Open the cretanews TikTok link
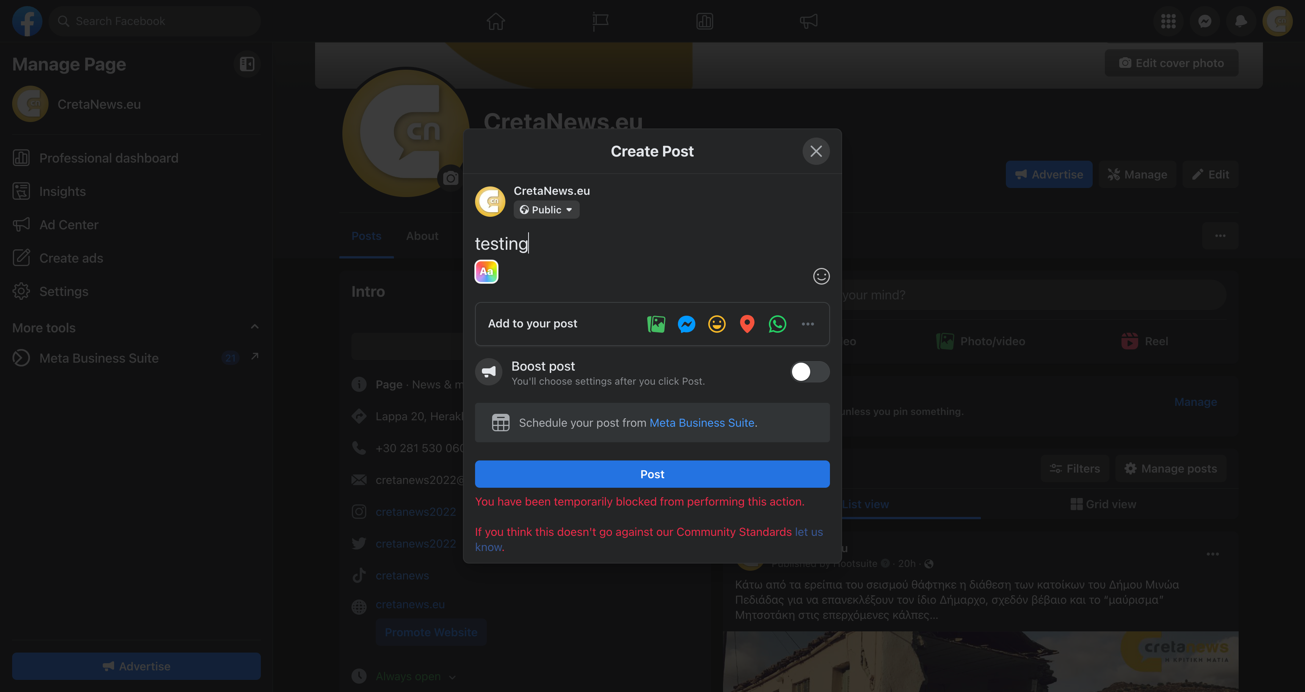The image size is (1305, 692). pos(402,576)
